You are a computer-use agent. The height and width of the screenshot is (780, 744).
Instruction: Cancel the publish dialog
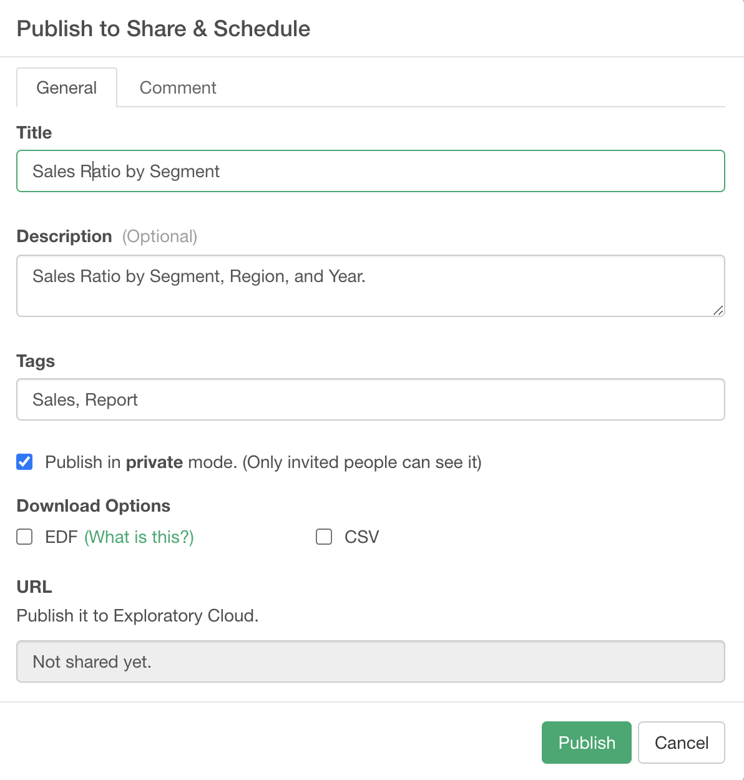point(682,743)
